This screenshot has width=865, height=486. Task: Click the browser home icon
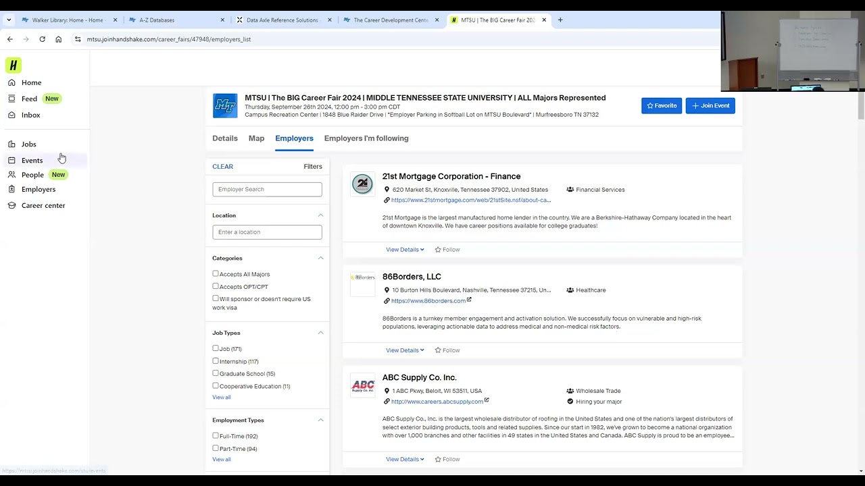(58, 39)
